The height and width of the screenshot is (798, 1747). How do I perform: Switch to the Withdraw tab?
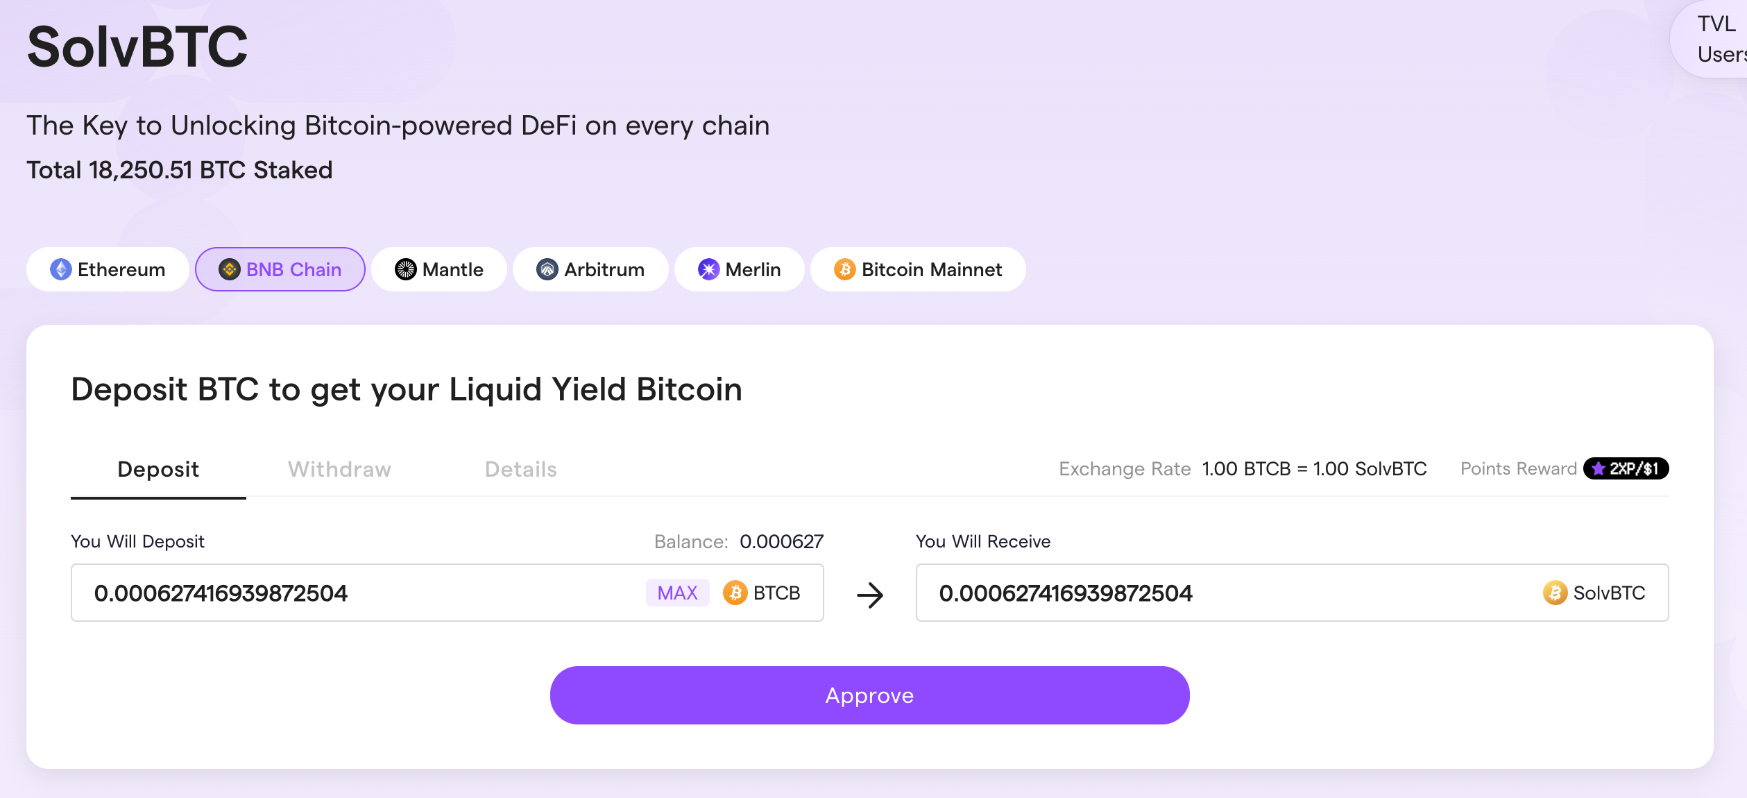tap(340, 469)
